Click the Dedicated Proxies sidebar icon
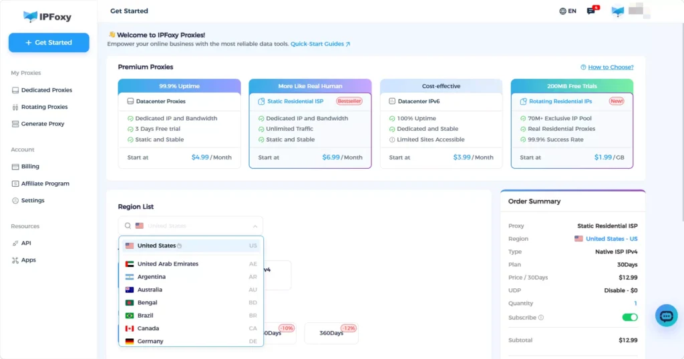 click(15, 90)
